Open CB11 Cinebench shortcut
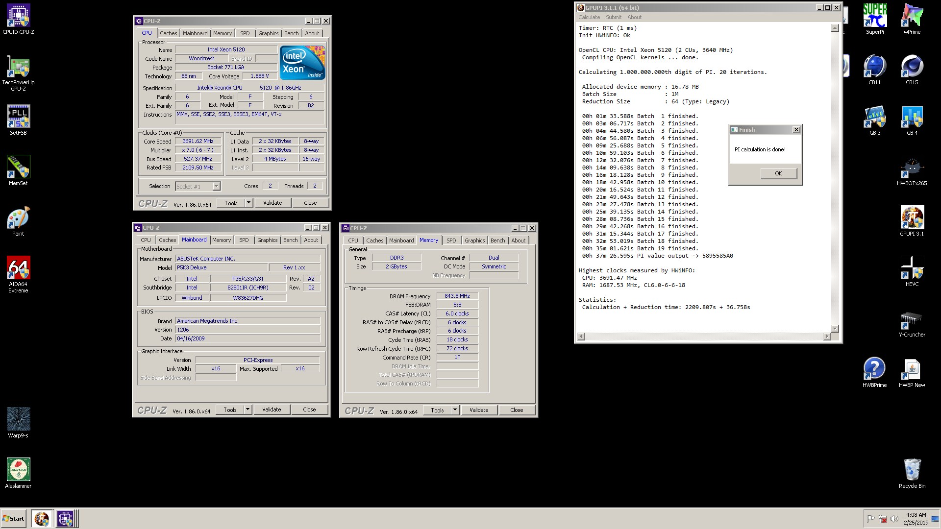This screenshot has height=529, width=941. 875,70
